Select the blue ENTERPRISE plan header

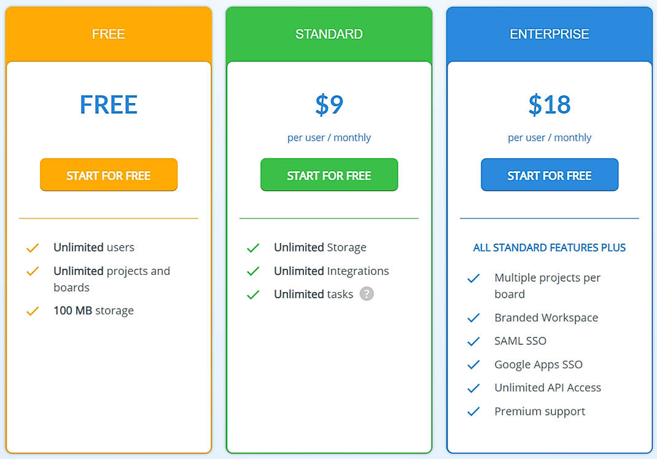click(550, 34)
